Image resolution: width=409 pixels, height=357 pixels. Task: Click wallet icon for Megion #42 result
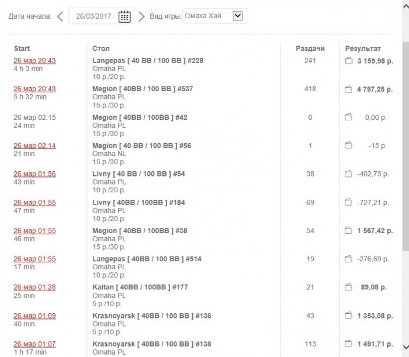pyautogui.click(x=349, y=117)
